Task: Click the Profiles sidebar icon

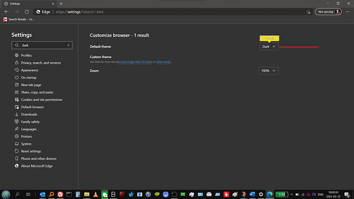Action: (17, 55)
